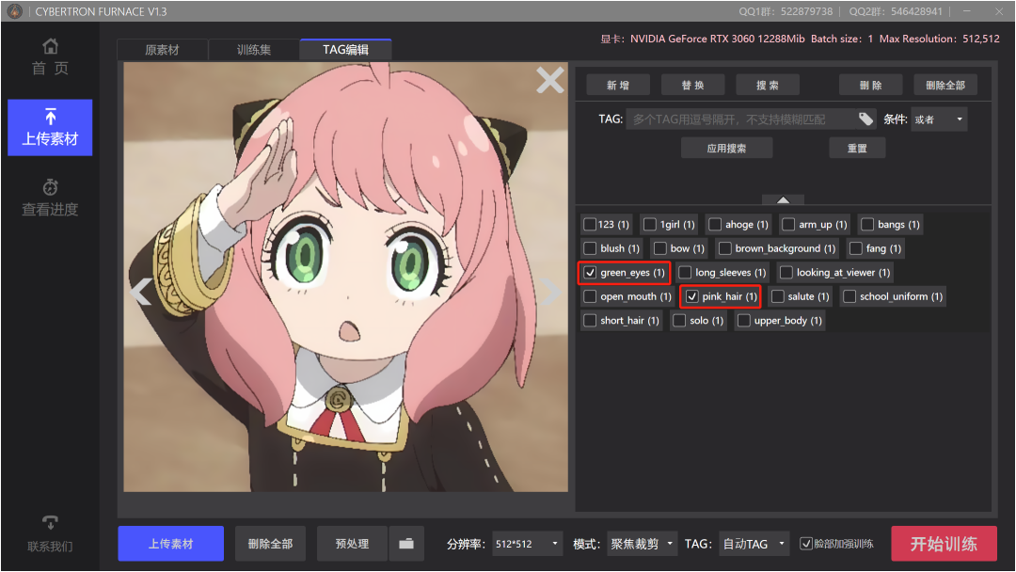Open the view progress stopwatch icon
The image size is (1016, 572).
[50, 186]
